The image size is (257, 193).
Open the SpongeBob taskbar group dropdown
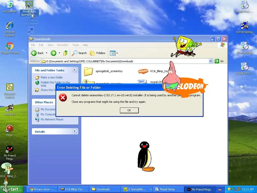coord(151,189)
